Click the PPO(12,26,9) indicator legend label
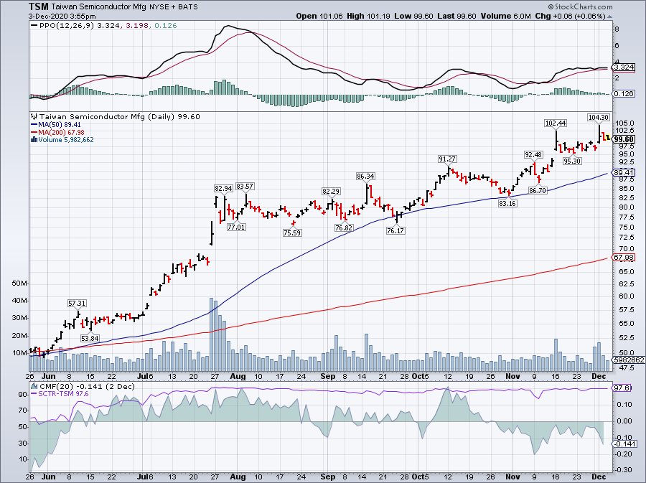 coord(67,26)
